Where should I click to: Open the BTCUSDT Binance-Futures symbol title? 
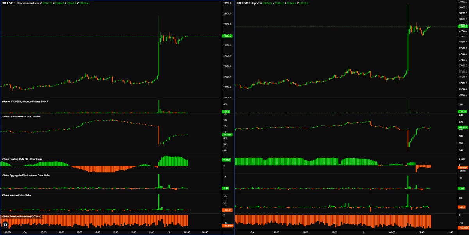tap(21, 3)
